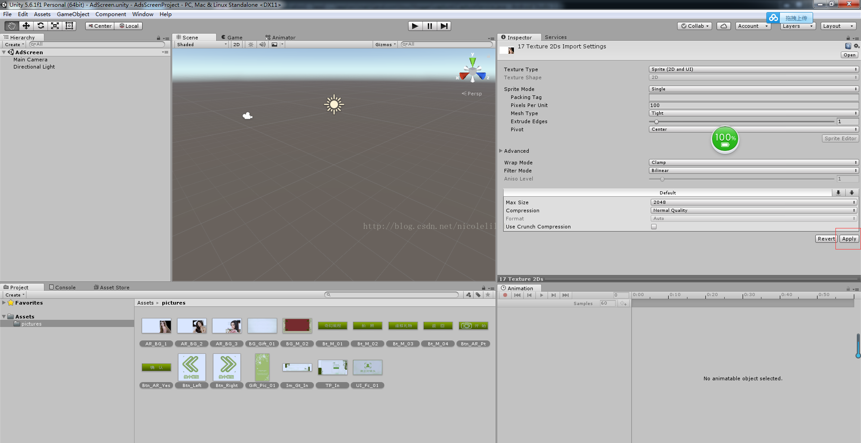This screenshot has width=861, height=443.
Task: Toggle Local handle rotation mode
Action: 129,26
